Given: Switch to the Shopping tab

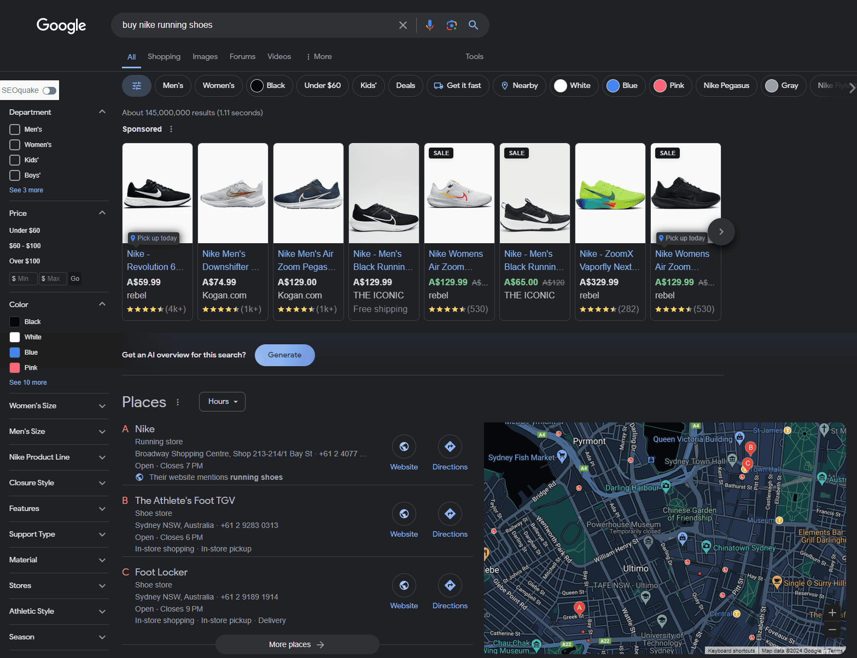Looking at the screenshot, I should coord(164,57).
